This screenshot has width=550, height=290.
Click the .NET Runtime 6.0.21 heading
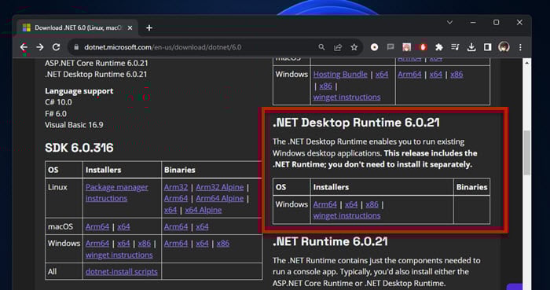coord(330,241)
